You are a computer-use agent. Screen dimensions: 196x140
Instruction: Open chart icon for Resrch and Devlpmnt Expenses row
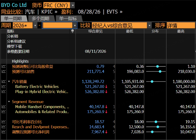[x=4, y=127]
